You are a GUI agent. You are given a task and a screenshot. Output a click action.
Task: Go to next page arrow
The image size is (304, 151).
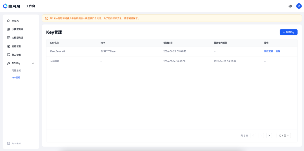coord(269,135)
